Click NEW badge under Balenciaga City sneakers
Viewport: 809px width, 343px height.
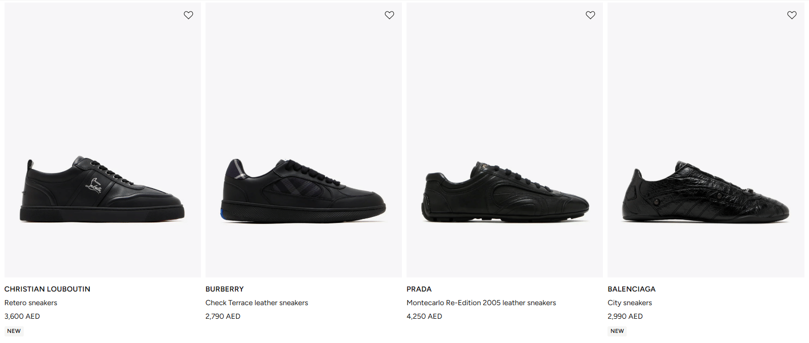(x=617, y=331)
